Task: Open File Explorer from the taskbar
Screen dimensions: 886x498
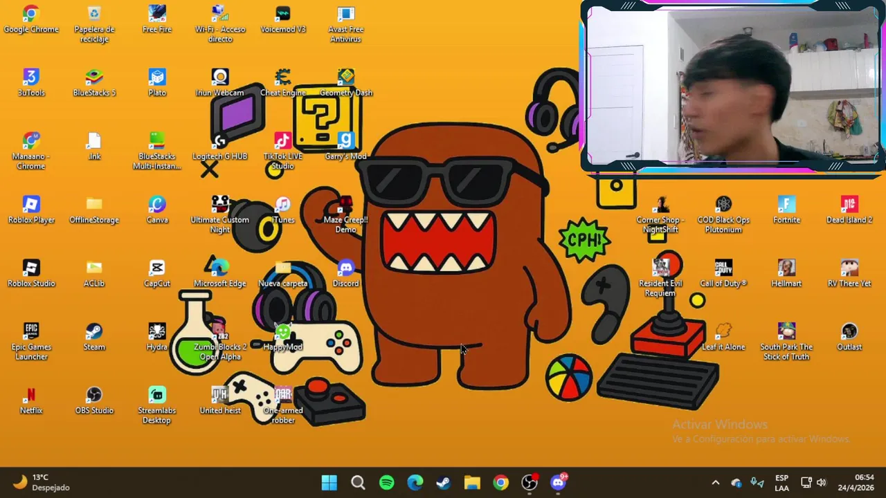Action: point(472,482)
